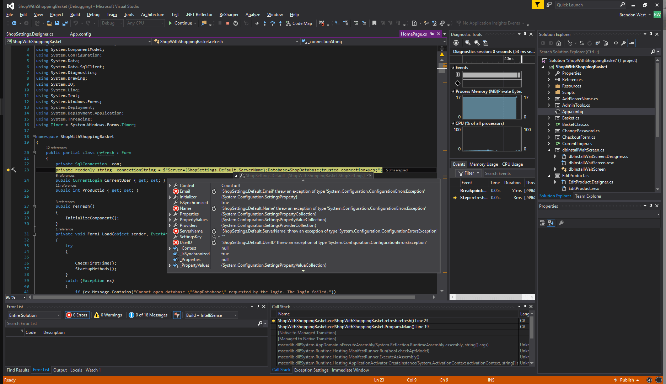Click the Step Over icon
666x384 pixels.
coord(273,23)
